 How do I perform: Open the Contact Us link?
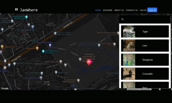pos(132,10)
